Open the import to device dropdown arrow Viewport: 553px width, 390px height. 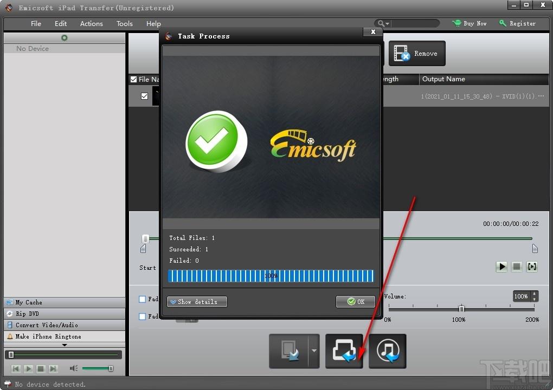pyautogui.click(x=314, y=351)
